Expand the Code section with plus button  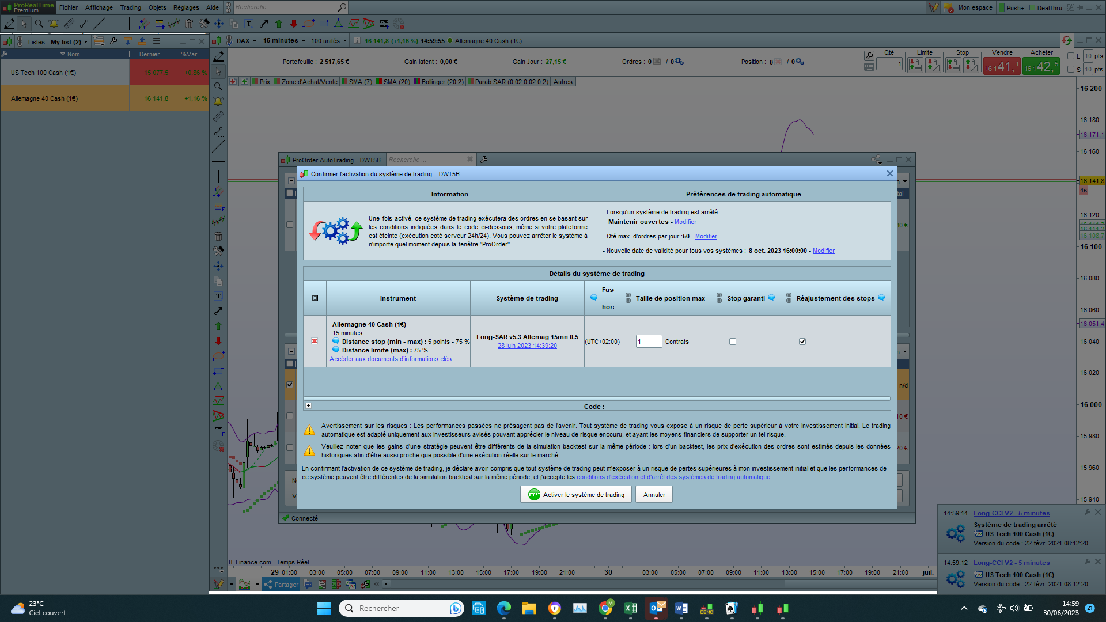coord(309,406)
